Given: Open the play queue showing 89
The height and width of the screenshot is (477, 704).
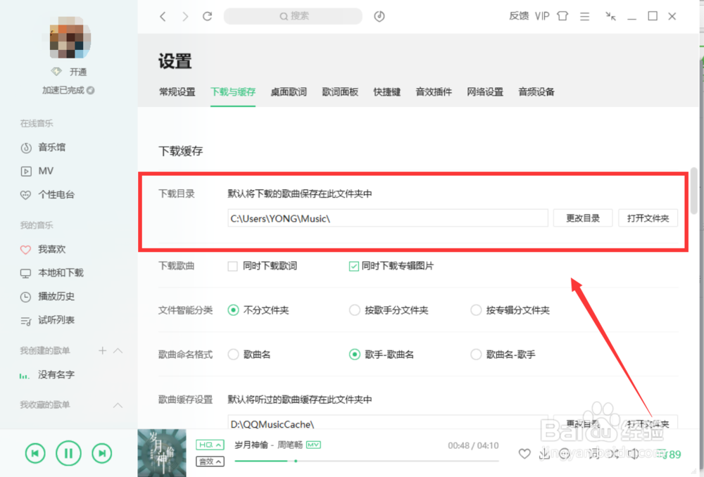Looking at the screenshot, I should [x=669, y=454].
